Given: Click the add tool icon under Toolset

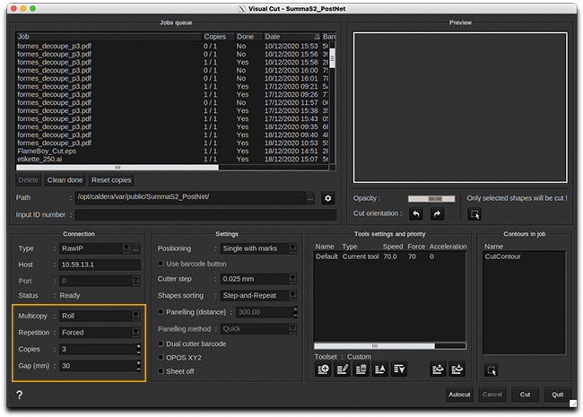Looking at the screenshot, I should coord(321,368).
